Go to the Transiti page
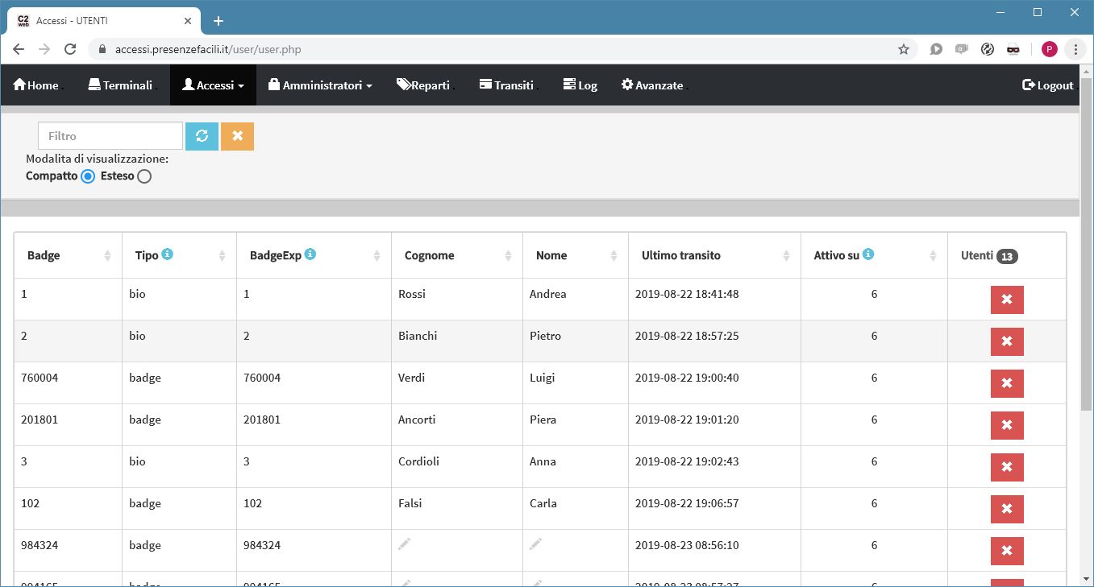This screenshot has height=587, width=1094. 506,85
